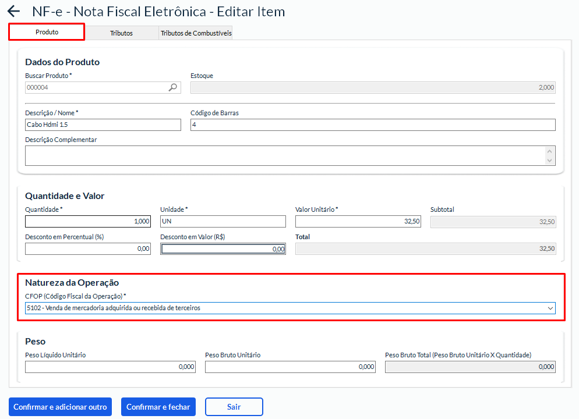Open the Produto tab
This screenshot has height=419, width=579.
(47, 32)
